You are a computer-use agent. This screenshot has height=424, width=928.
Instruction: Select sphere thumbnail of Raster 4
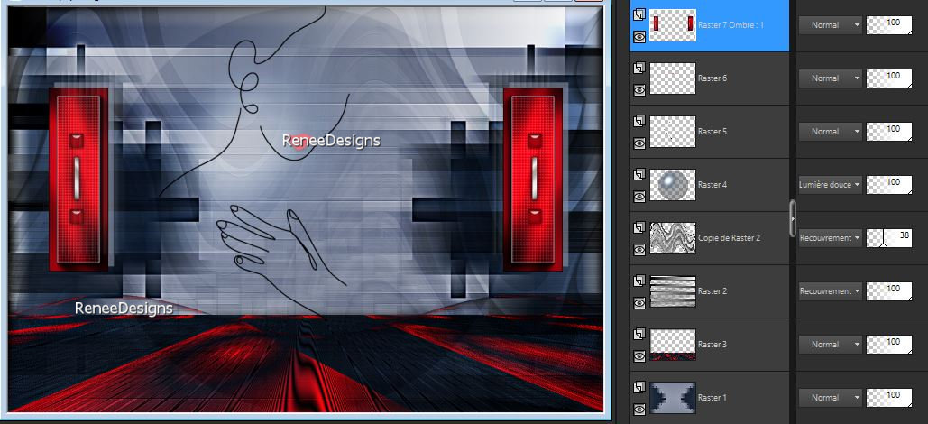[x=673, y=185]
